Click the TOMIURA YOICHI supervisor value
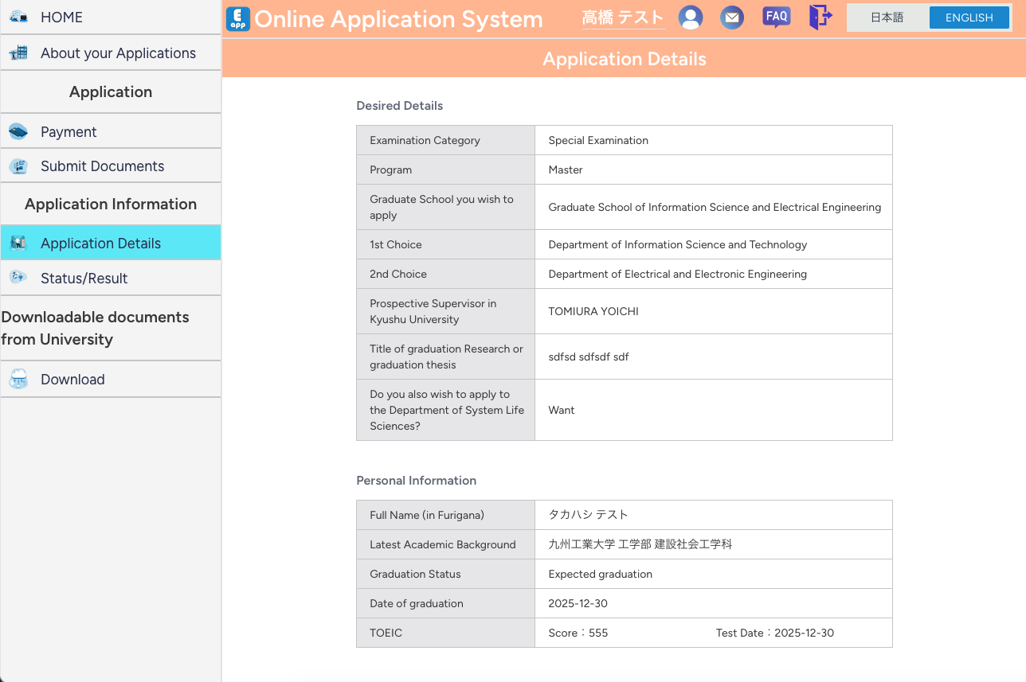 point(593,311)
